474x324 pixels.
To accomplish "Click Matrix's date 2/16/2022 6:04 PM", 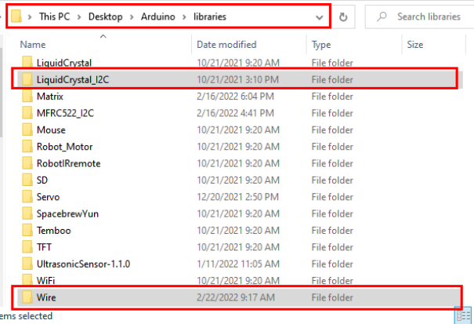I will tap(235, 96).
